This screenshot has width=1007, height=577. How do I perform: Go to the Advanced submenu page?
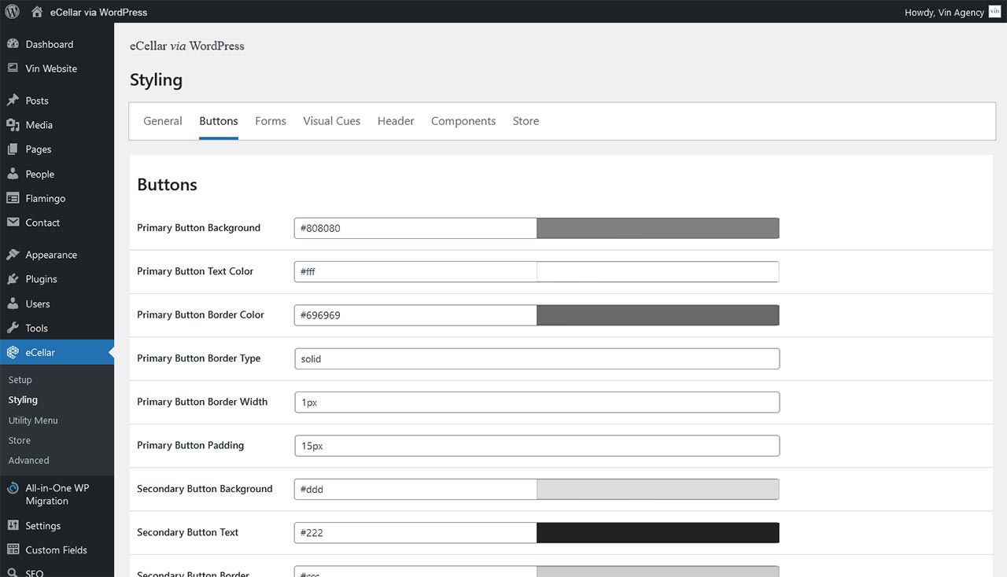click(28, 461)
